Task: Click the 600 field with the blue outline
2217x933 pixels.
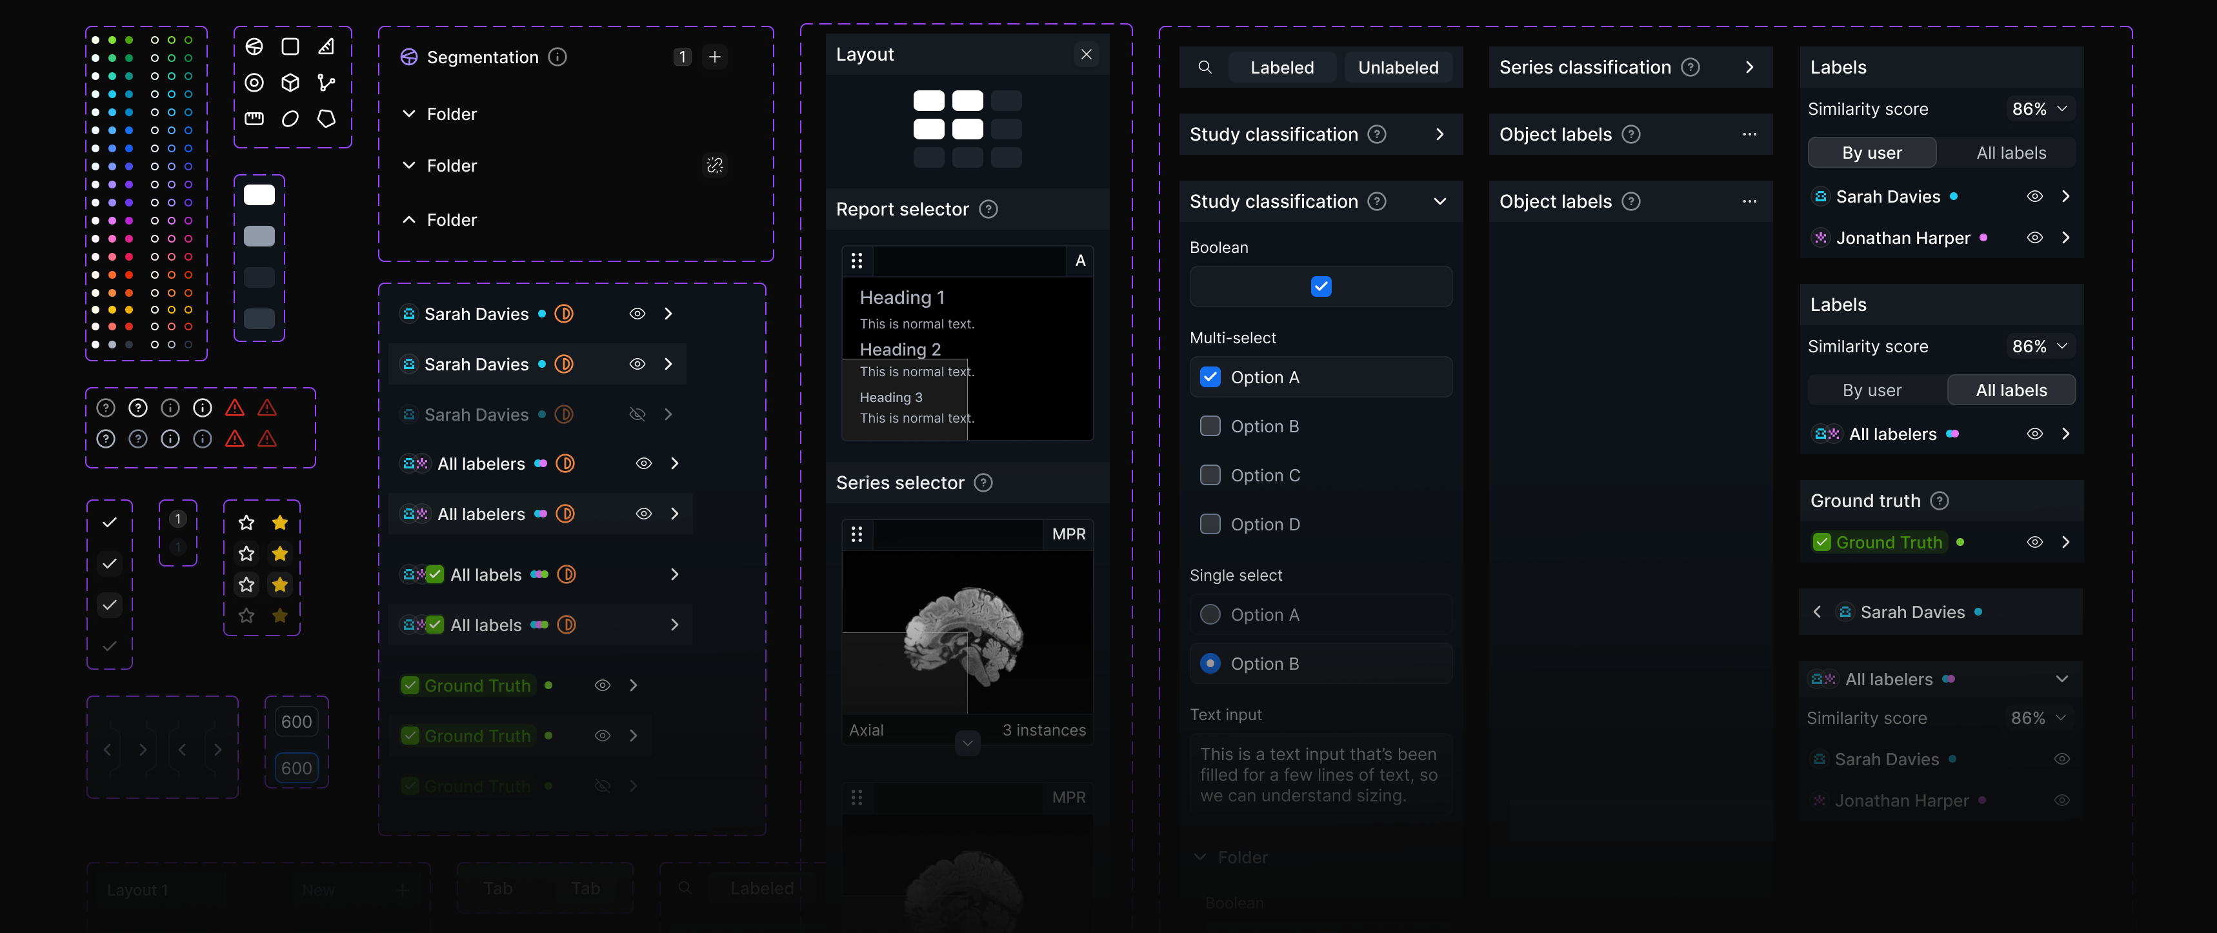Action: (296, 768)
